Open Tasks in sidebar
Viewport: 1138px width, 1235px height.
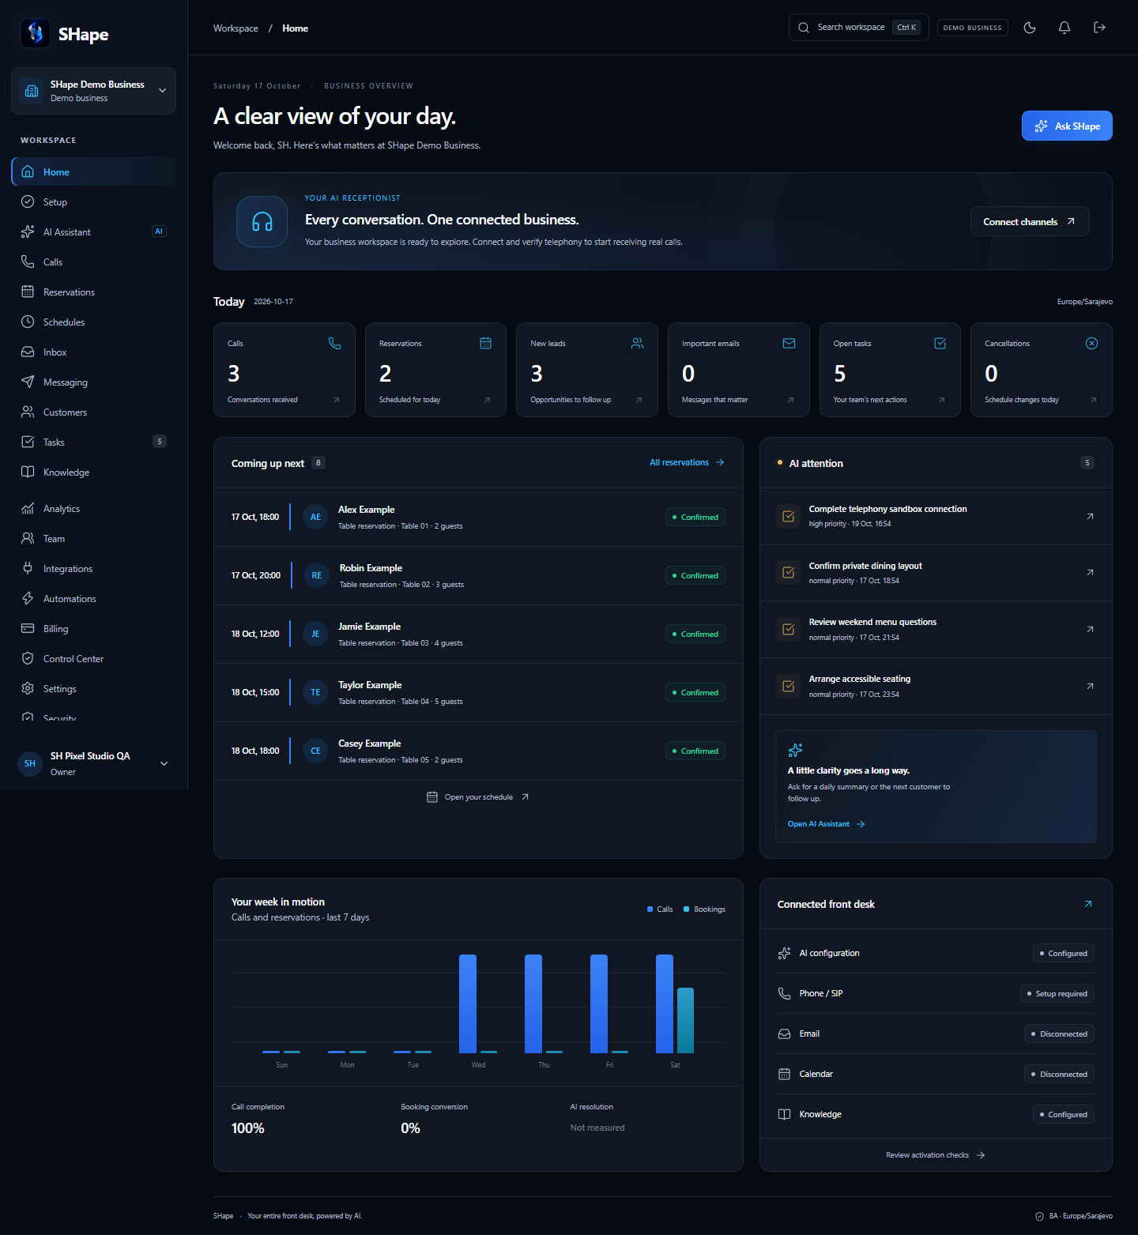(93, 442)
